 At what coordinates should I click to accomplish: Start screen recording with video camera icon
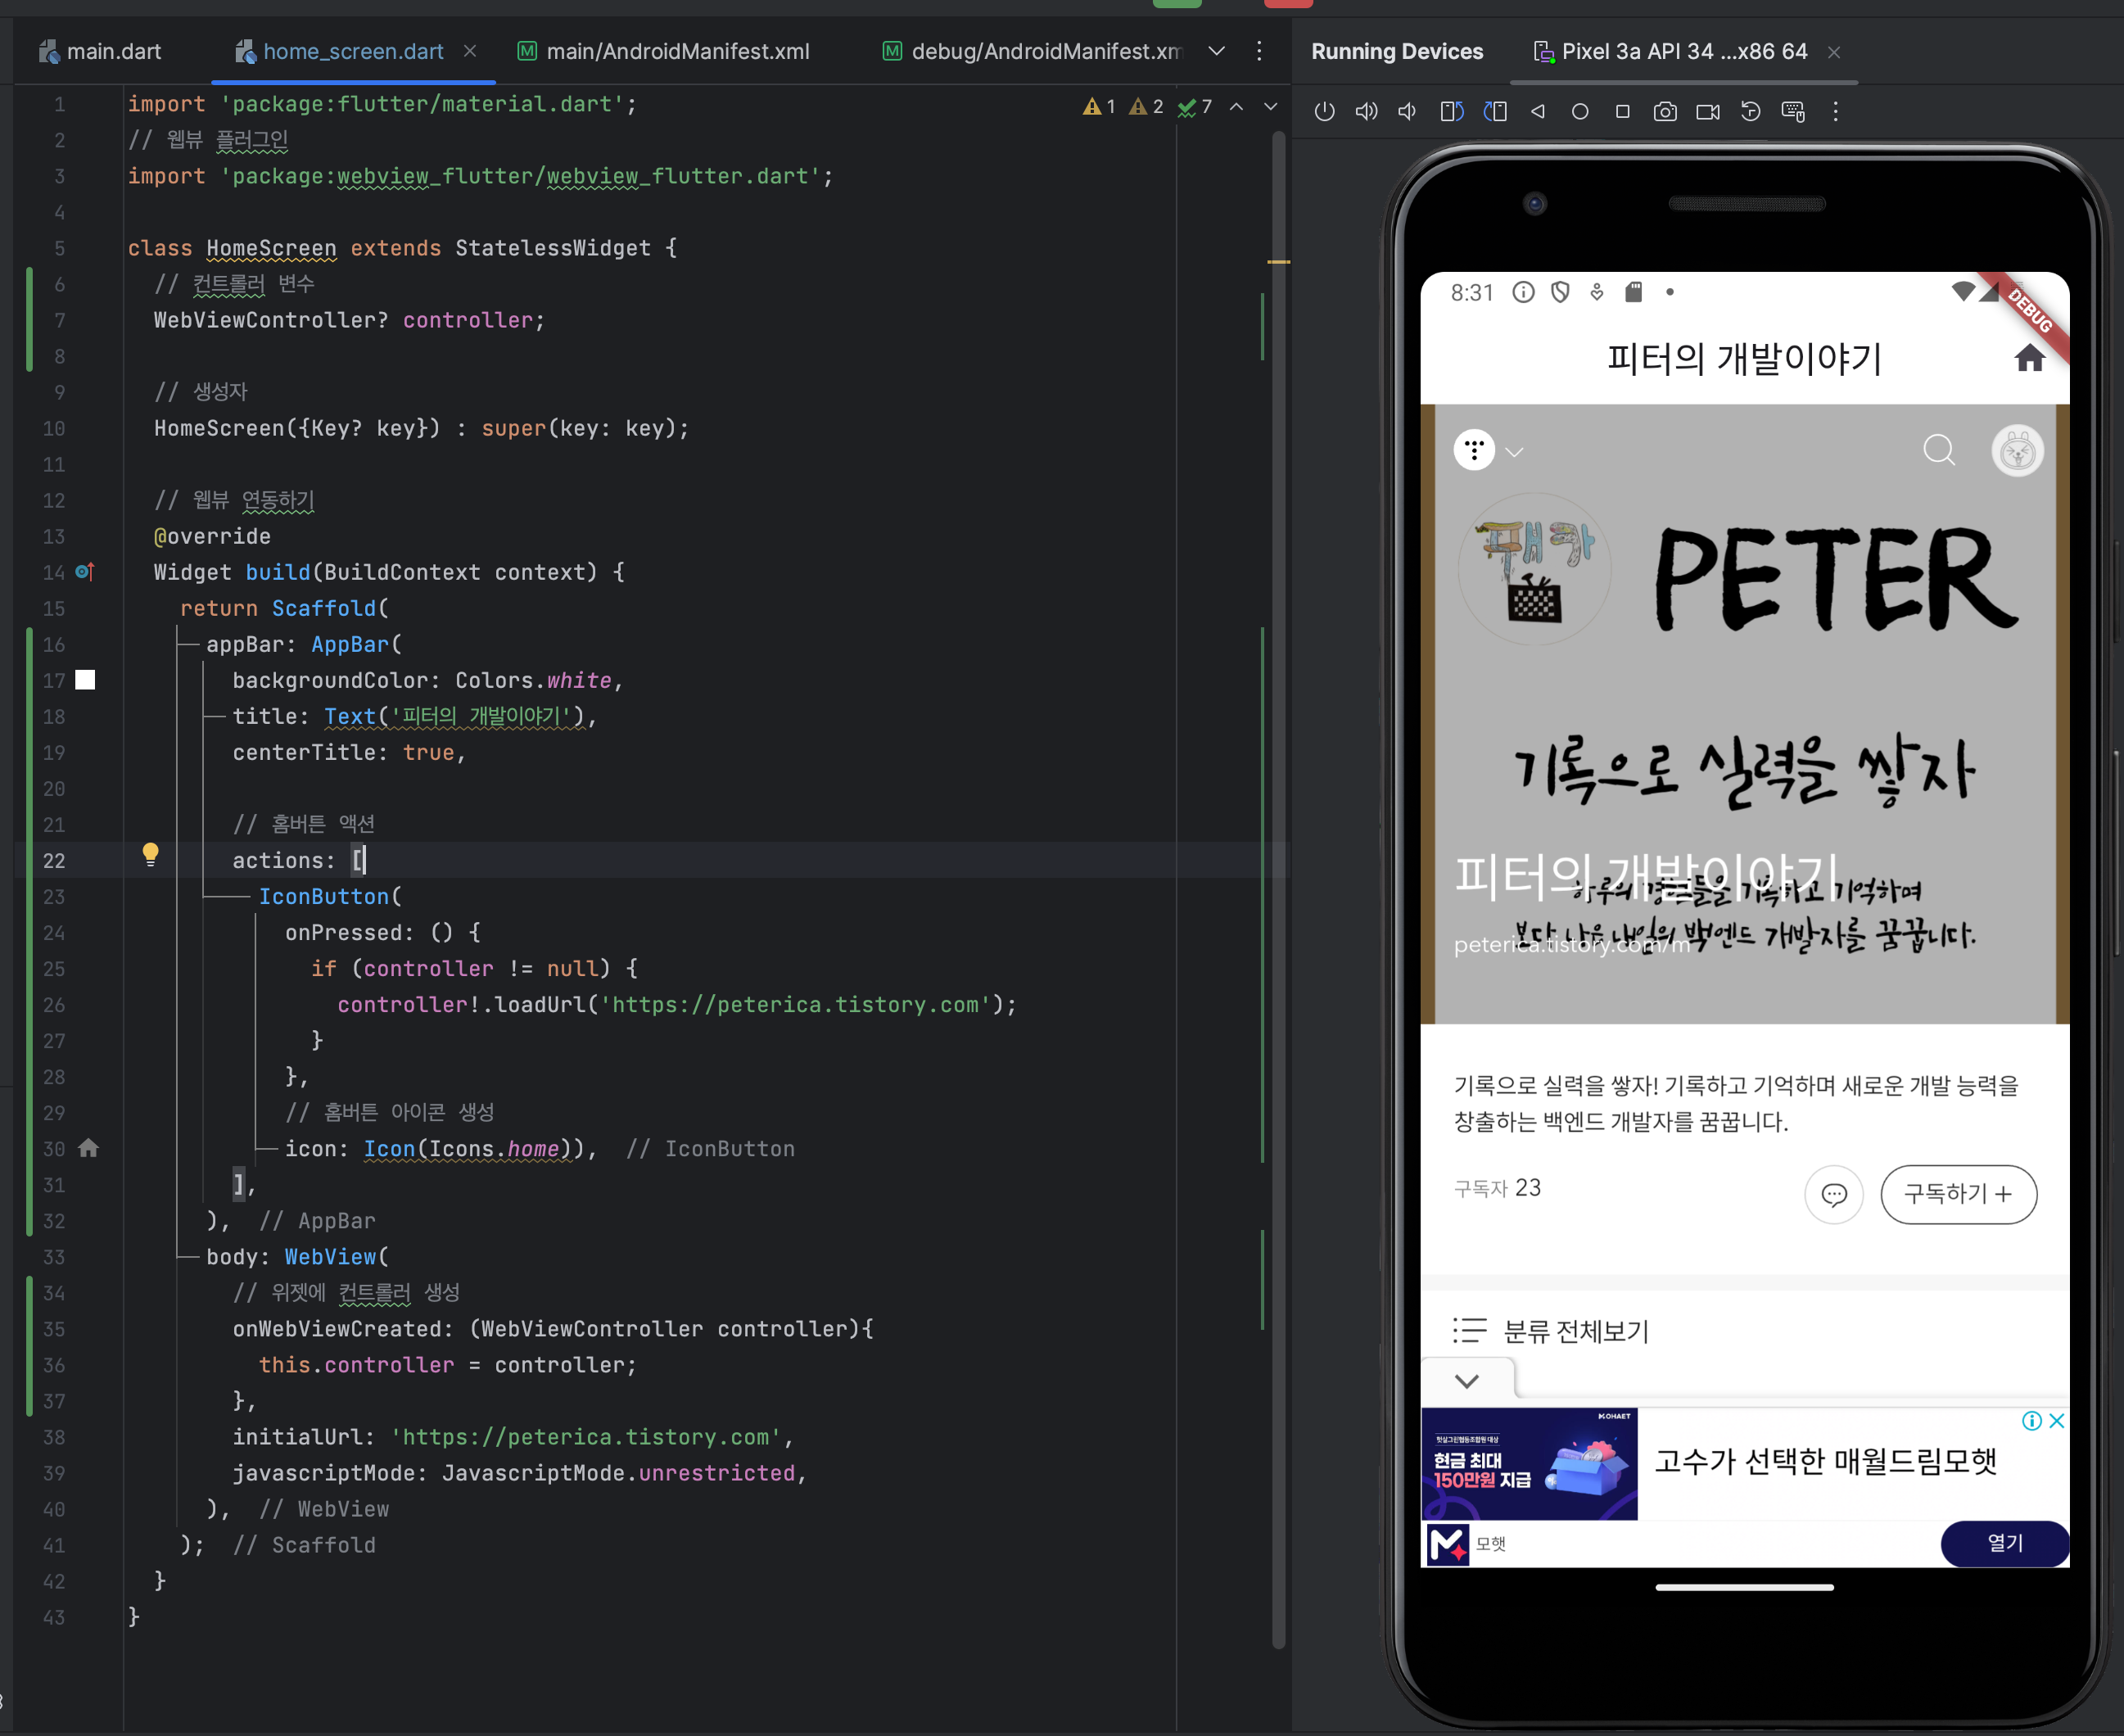(1708, 111)
